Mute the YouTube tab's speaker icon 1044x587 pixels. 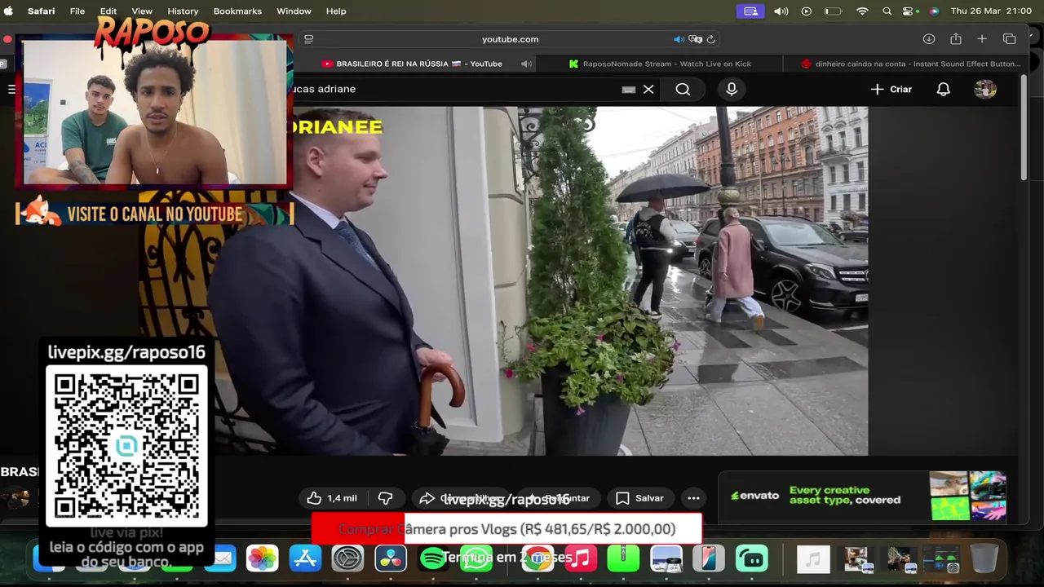(x=526, y=64)
